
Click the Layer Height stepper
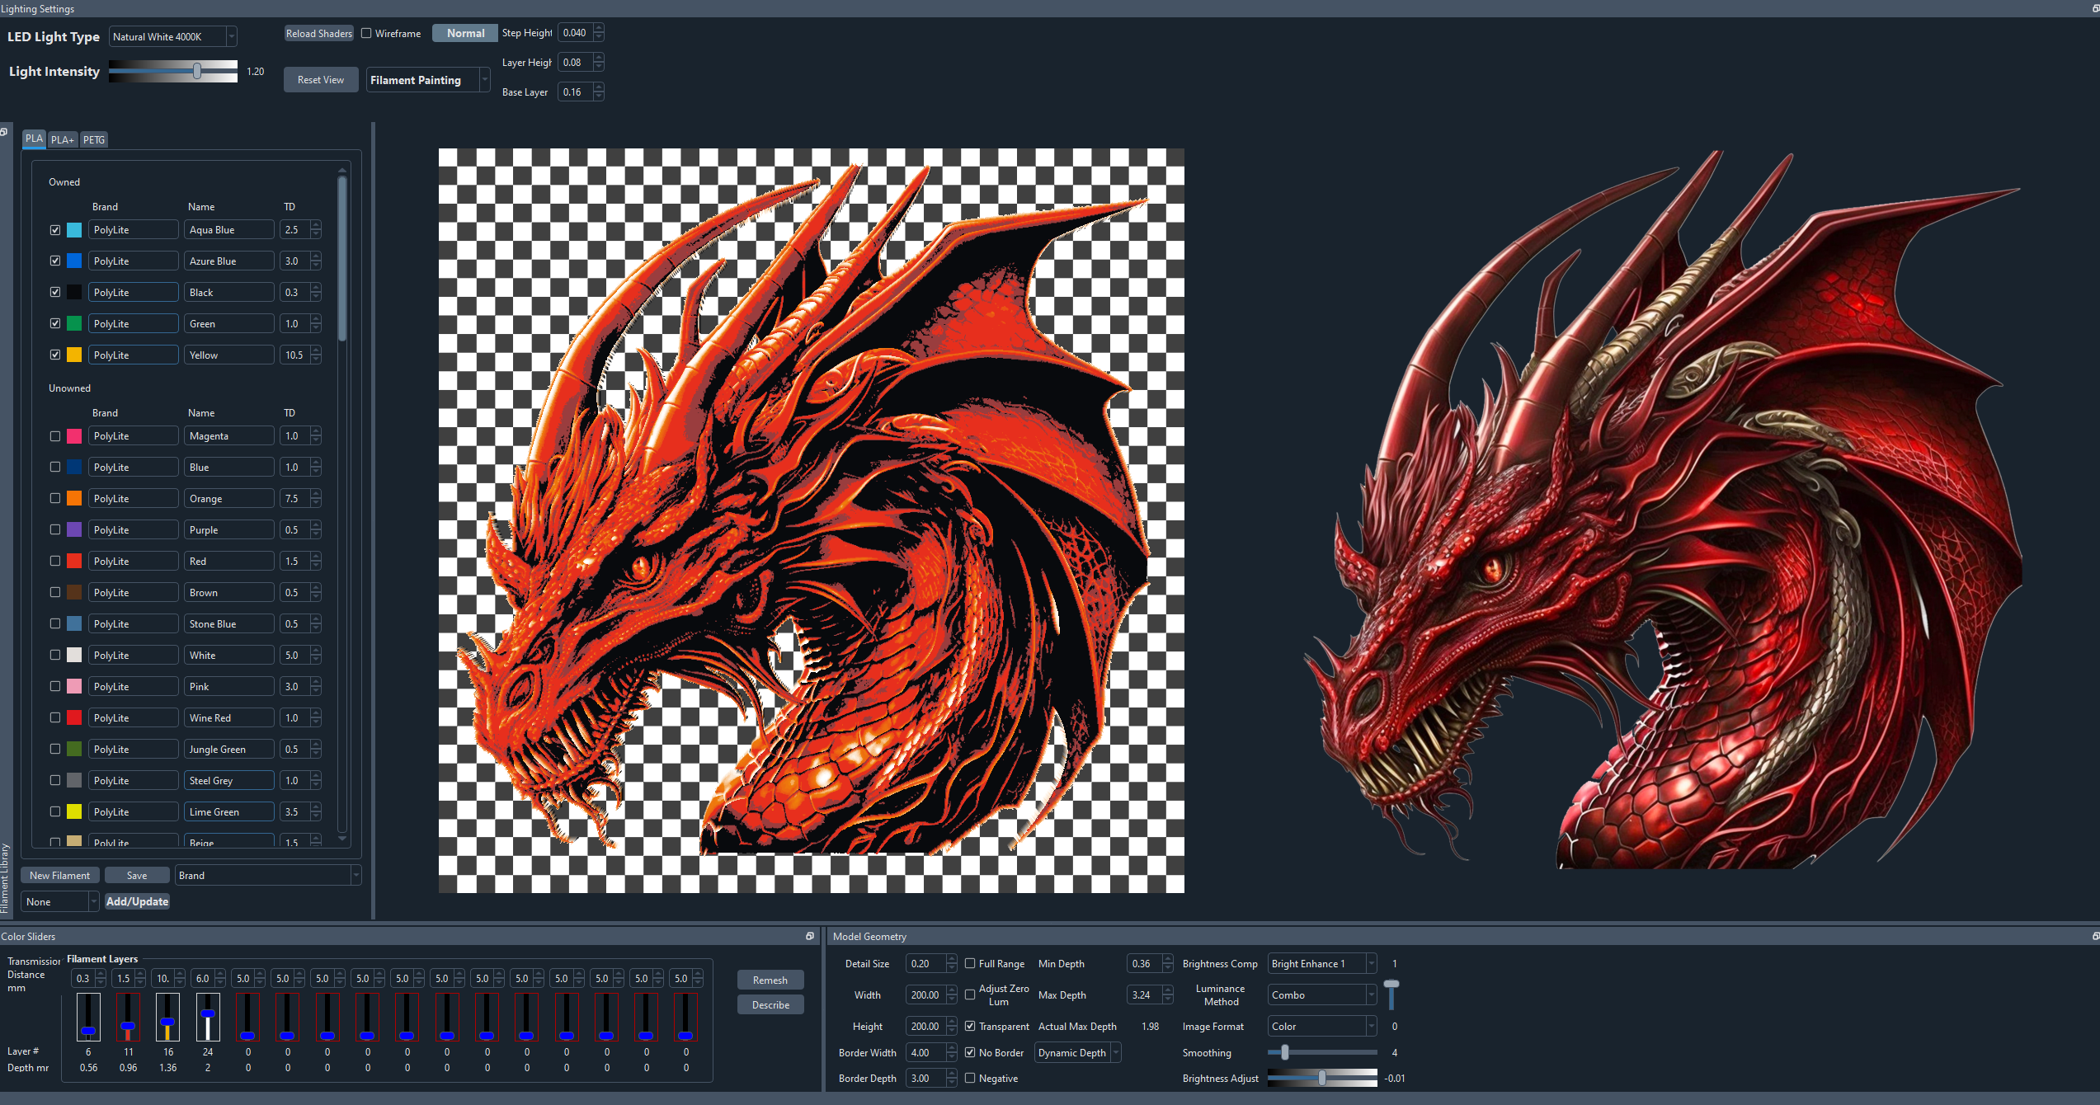tap(599, 63)
